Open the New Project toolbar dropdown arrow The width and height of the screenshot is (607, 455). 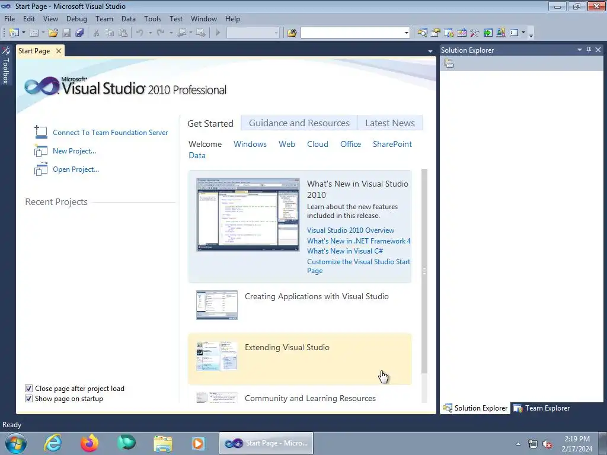coord(24,33)
